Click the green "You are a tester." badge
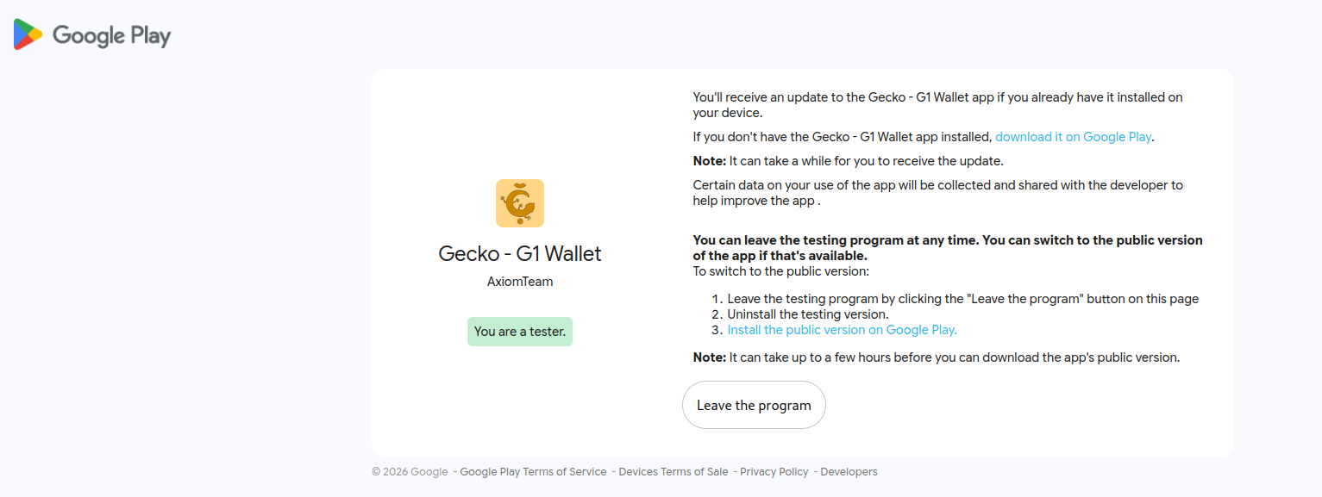The width and height of the screenshot is (1322, 497). [520, 332]
